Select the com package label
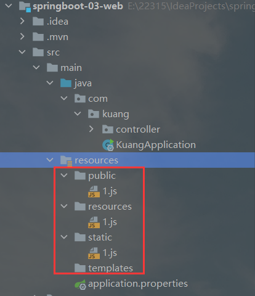255x296 pixels. point(98,99)
